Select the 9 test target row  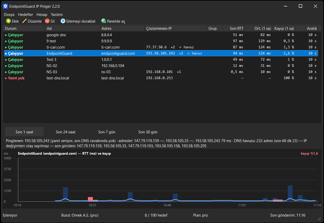click(160, 41)
